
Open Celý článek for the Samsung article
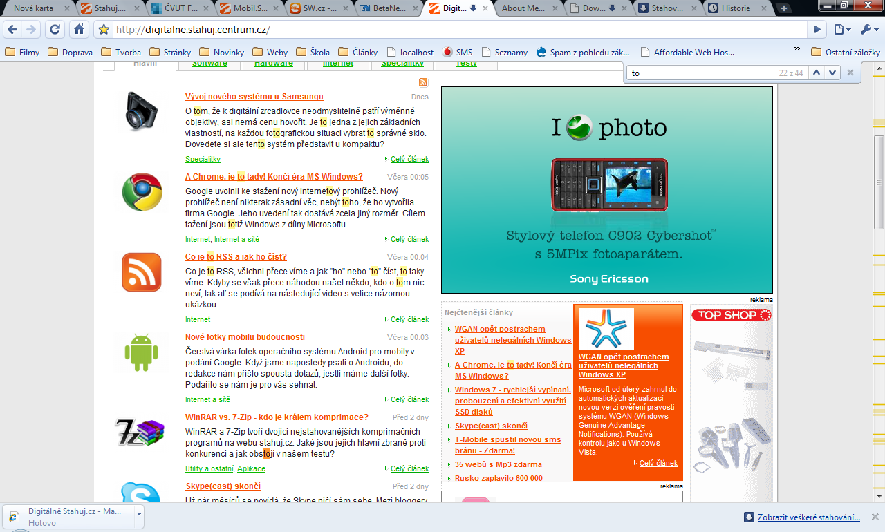point(409,159)
